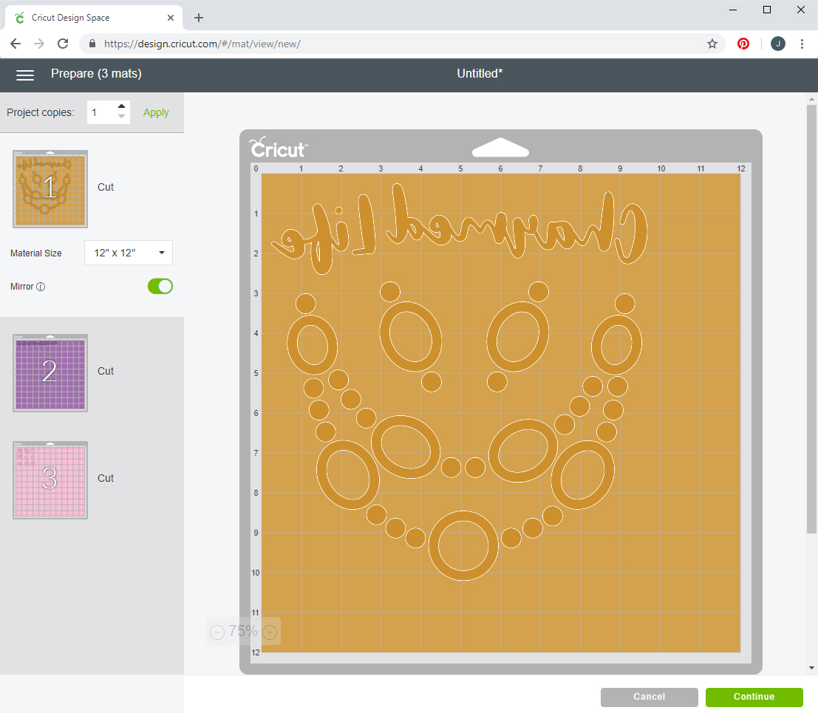Viewport: 818px width, 713px height.
Task: Zoom out the mat preview
Action: point(217,632)
